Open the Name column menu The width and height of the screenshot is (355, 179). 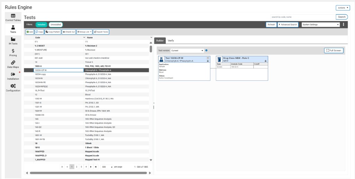click(x=151, y=37)
